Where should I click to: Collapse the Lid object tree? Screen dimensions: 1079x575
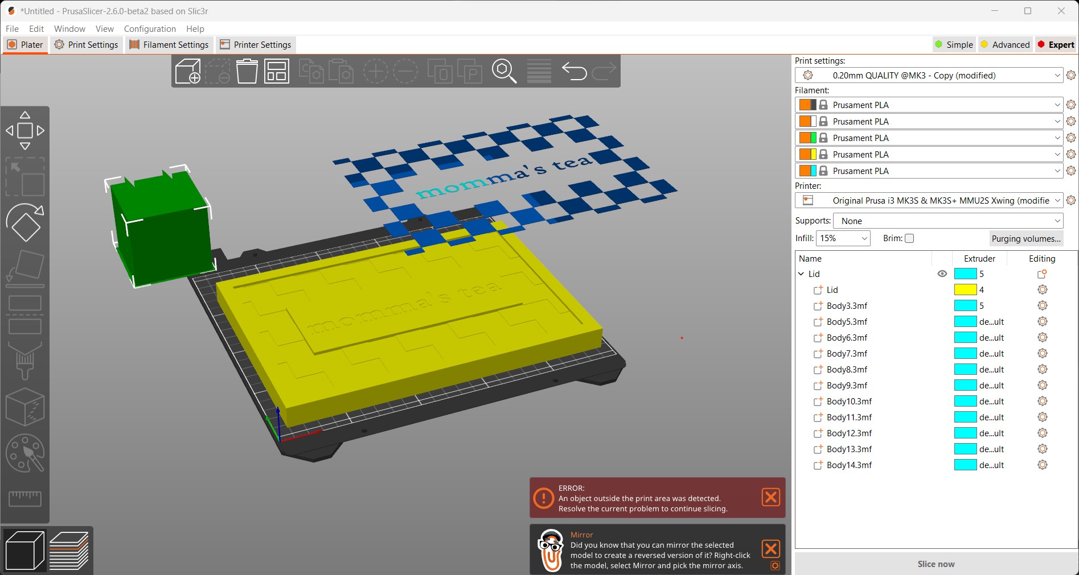click(802, 274)
